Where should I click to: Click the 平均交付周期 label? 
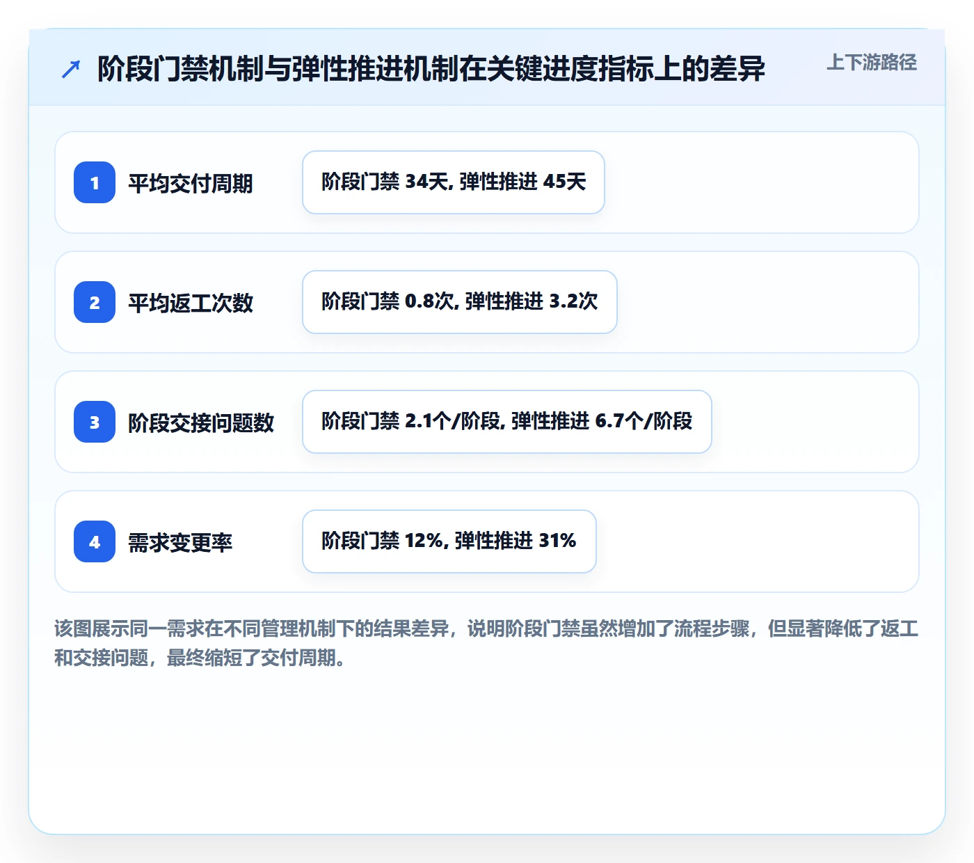coord(191,183)
